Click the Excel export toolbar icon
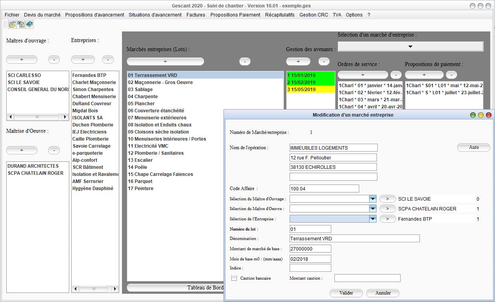 [21, 24]
